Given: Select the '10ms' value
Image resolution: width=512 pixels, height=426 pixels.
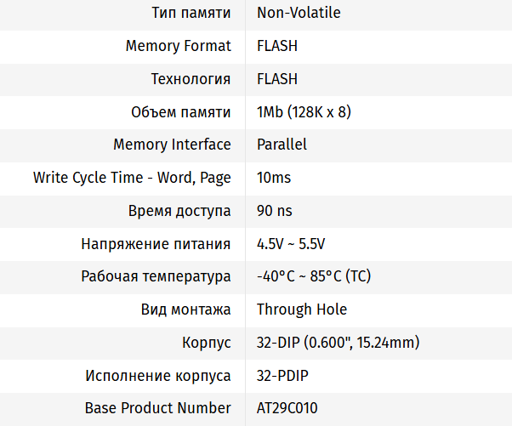Looking at the screenshot, I should (274, 178).
